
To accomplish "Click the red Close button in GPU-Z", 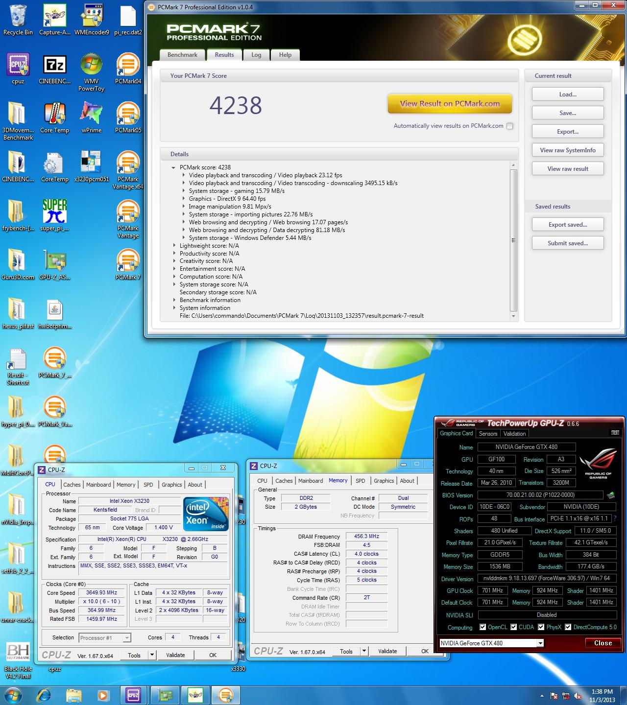I will [x=603, y=643].
